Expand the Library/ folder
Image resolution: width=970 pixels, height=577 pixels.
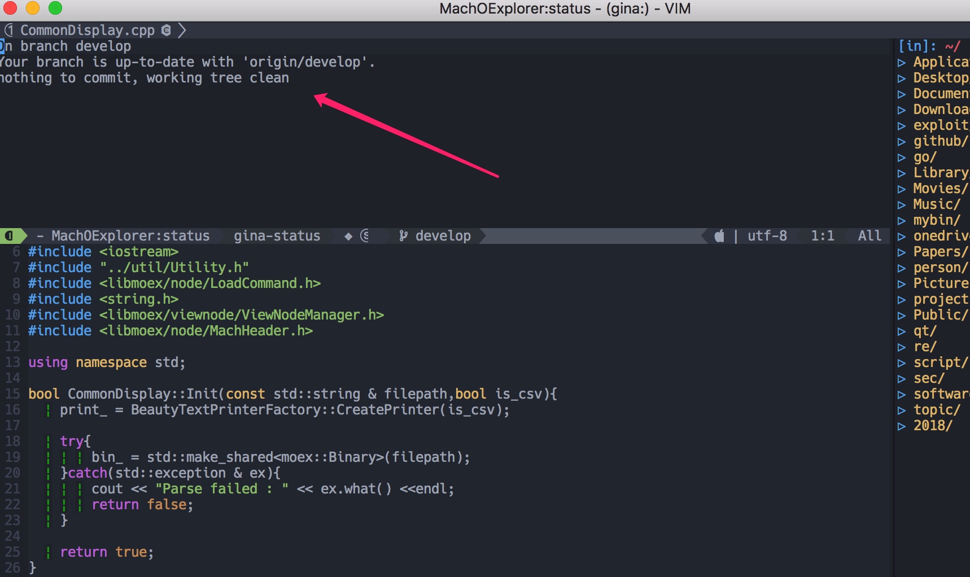coord(902,173)
